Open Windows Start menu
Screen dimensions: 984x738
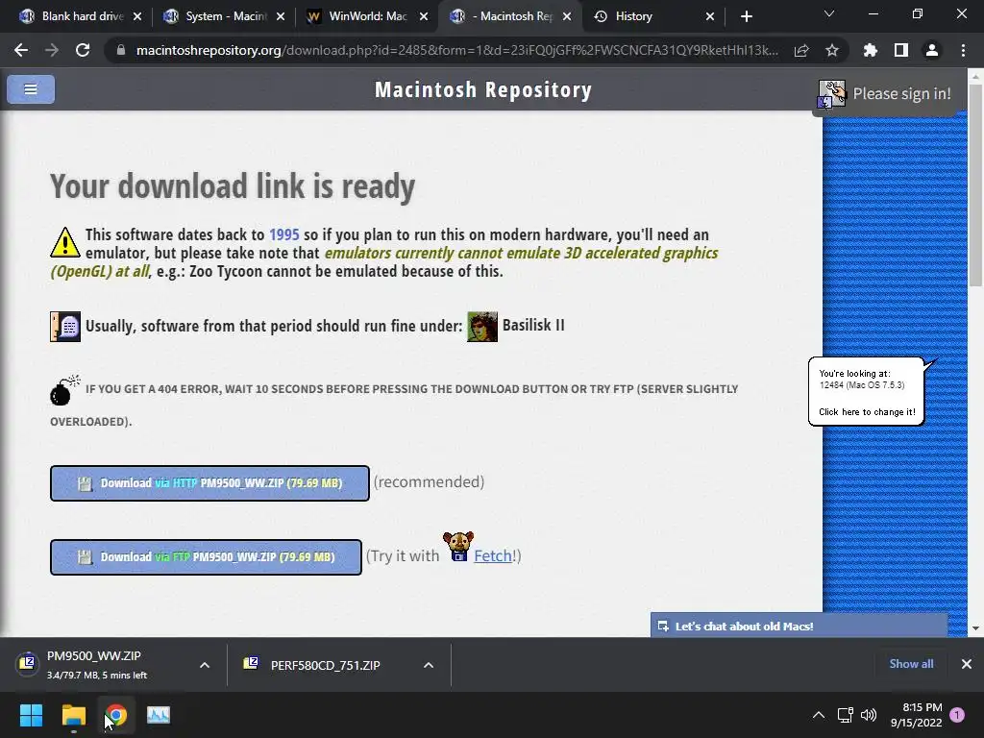click(31, 715)
